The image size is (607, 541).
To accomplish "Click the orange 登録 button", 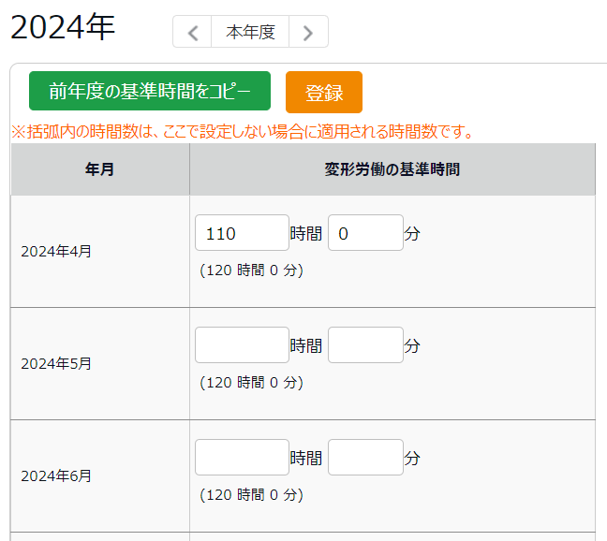I will click(x=324, y=92).
